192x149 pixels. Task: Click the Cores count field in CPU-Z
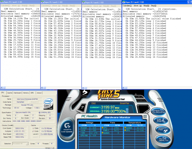click(x=38, y=144)
